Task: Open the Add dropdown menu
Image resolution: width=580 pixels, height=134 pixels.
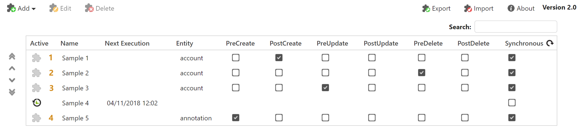Action: 22,8
